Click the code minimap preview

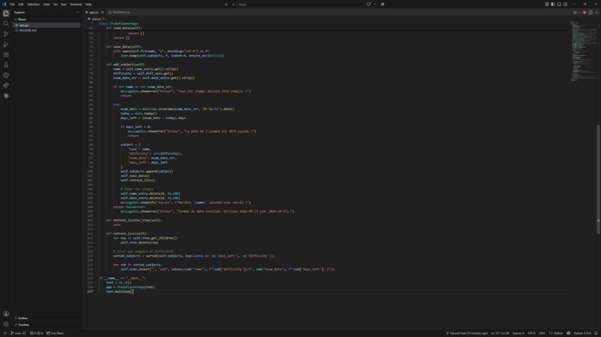[x=582, y=50]
